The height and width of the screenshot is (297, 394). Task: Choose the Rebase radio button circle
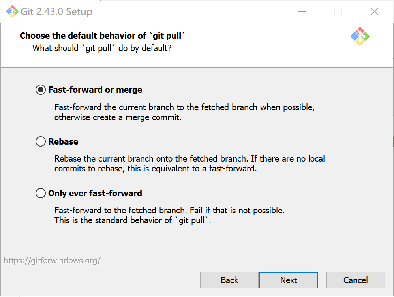click(40, 141)
